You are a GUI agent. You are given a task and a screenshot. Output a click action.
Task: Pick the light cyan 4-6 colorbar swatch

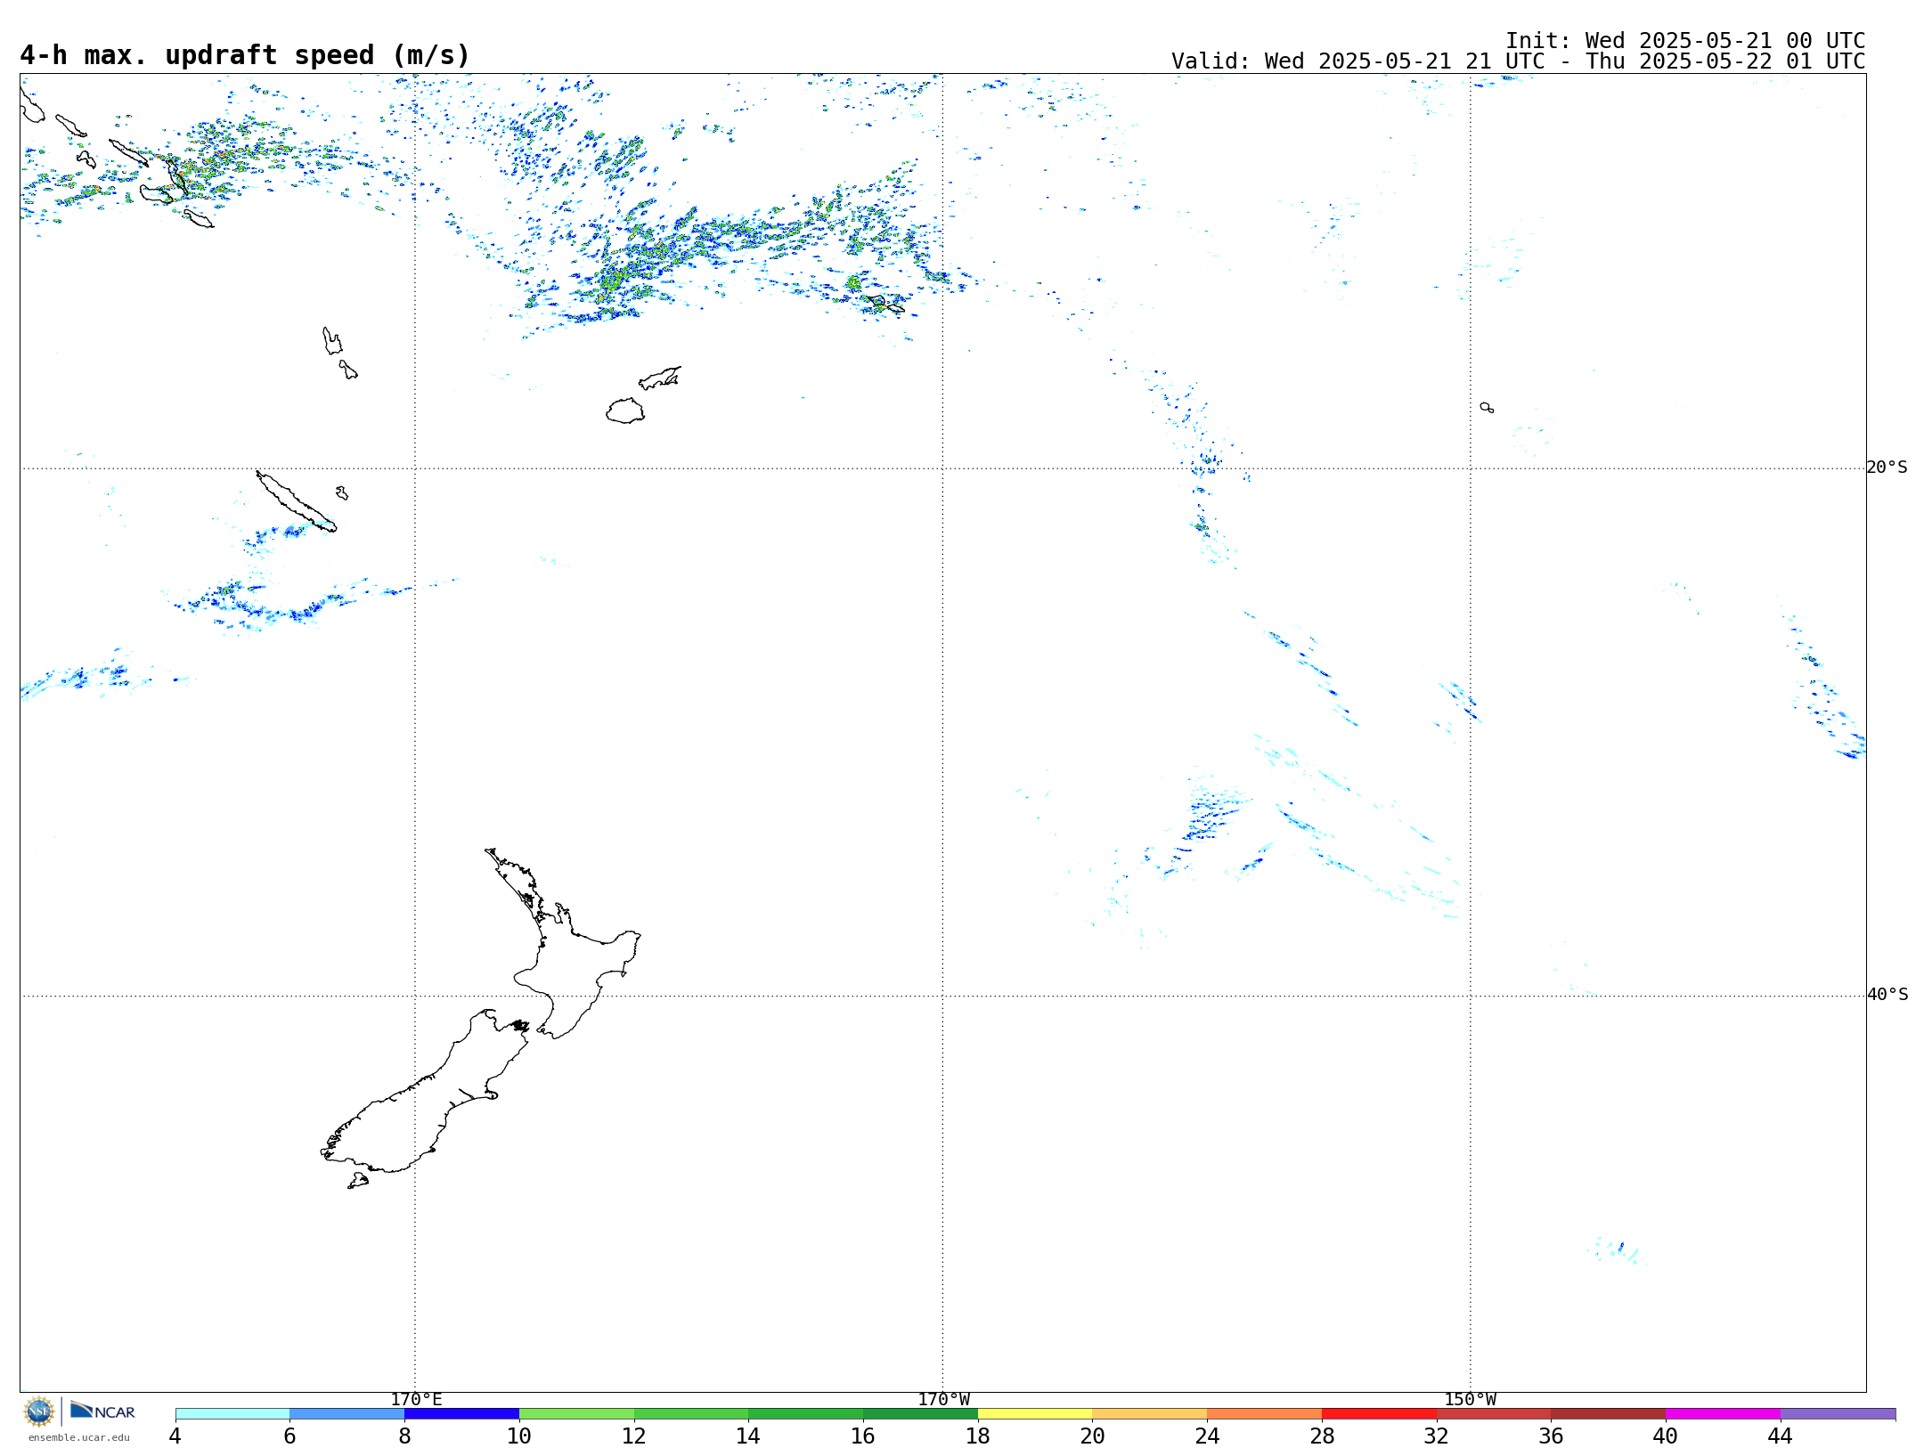[x=232, y=1414]
